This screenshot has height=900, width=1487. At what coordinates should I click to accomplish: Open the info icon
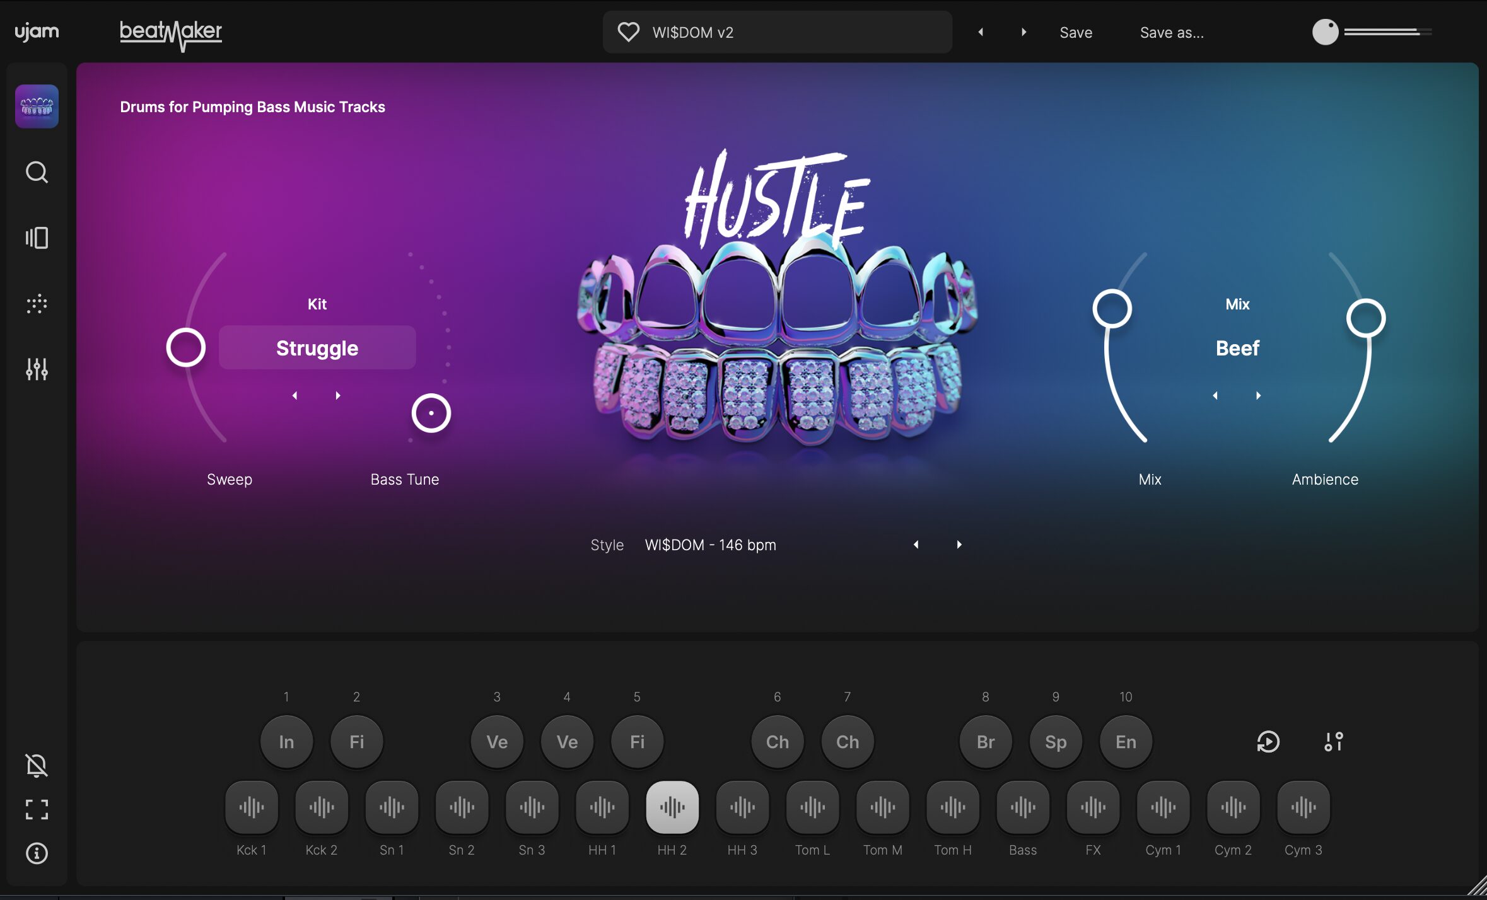(x=37, y=853)
